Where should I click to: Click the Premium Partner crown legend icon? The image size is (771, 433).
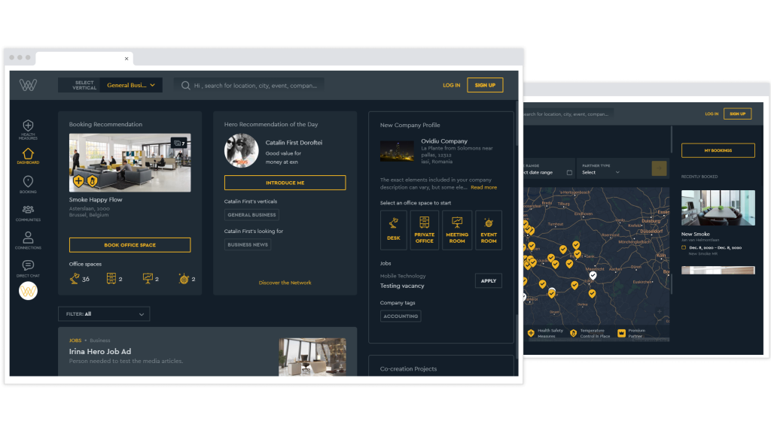pyautogui.click(x=621, y=333)
